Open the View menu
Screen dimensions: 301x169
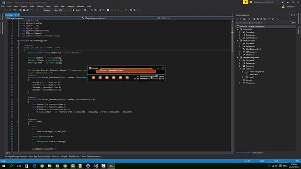click(16, 6)
